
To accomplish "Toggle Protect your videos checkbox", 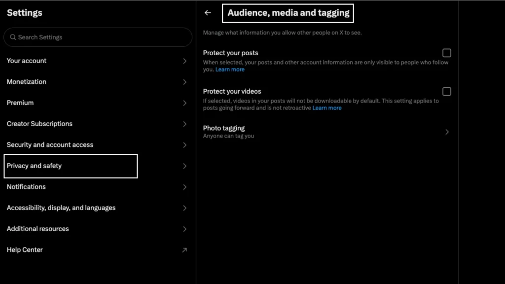I will tap(446, 91).
